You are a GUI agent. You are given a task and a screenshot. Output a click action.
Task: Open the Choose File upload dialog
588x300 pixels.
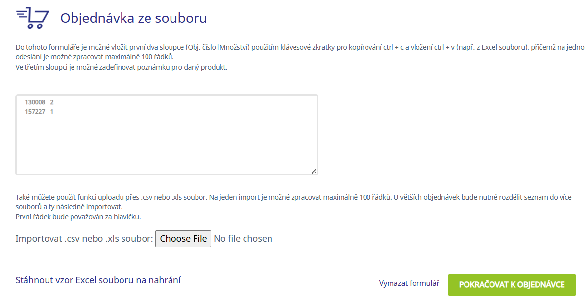coord(183,239)
